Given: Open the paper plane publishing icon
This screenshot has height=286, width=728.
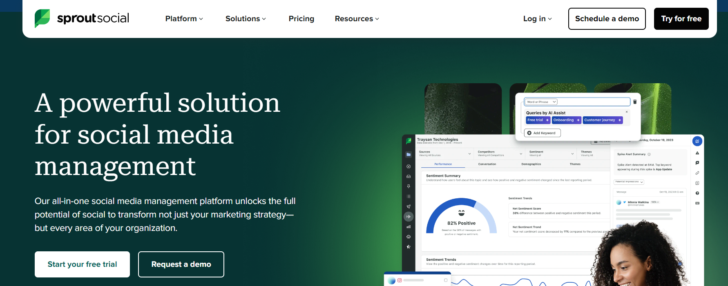Looking at the screenshot, I should coord(409,206).
